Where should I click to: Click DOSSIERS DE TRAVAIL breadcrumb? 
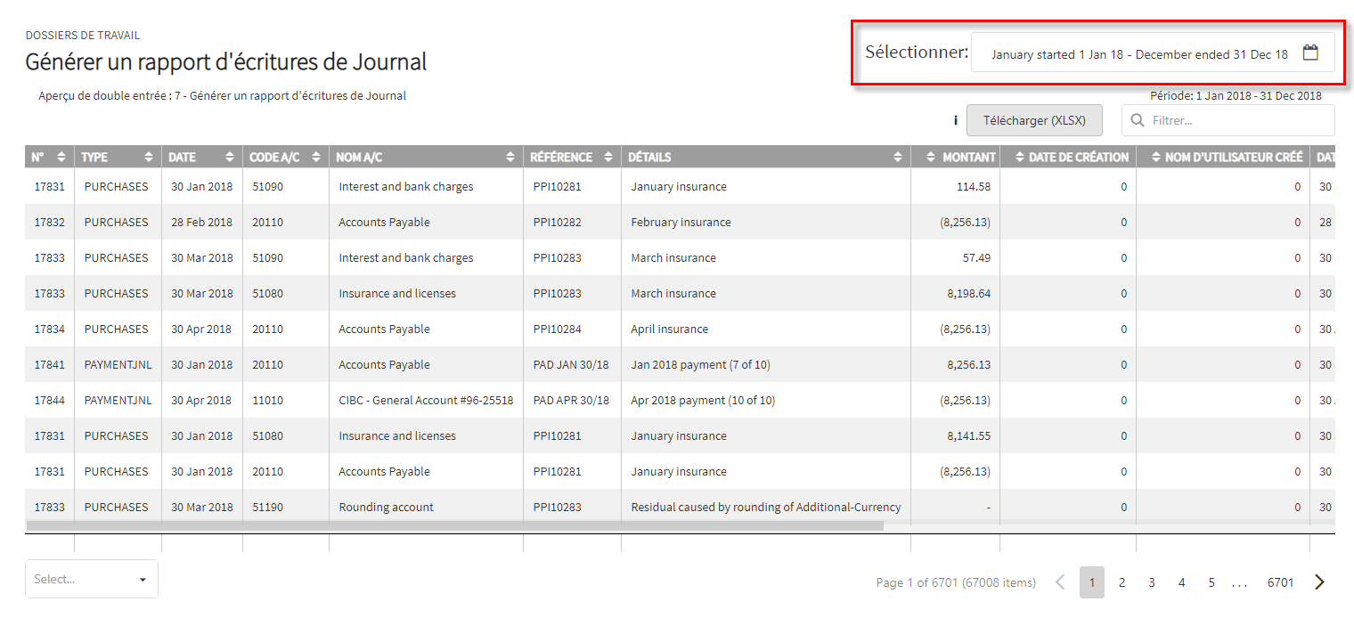[x=82, y=36]
